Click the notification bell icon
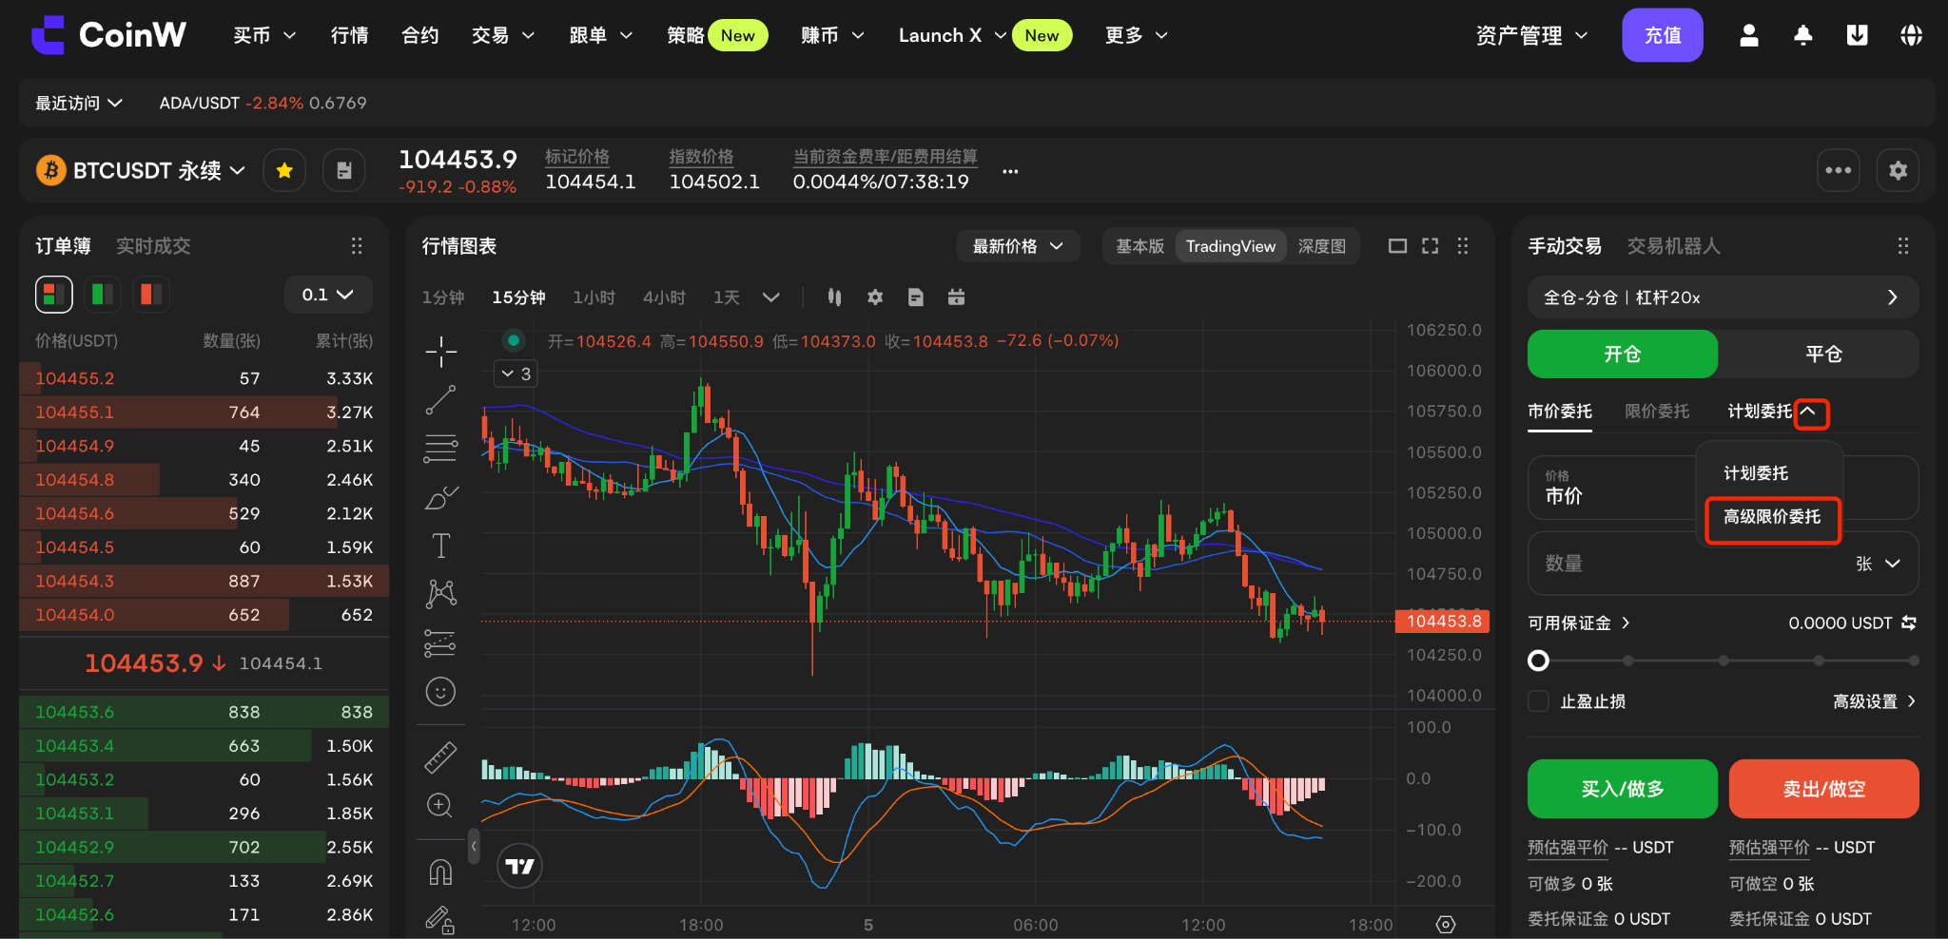This screenshot has height=939, width=1948. 1802,35
